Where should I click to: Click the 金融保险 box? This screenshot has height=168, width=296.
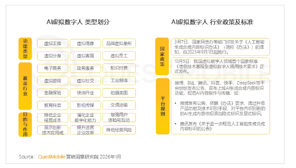52,93
